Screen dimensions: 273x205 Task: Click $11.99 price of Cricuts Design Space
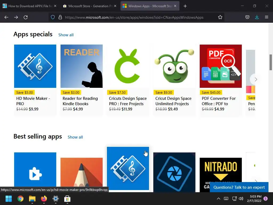coord(127,109)
